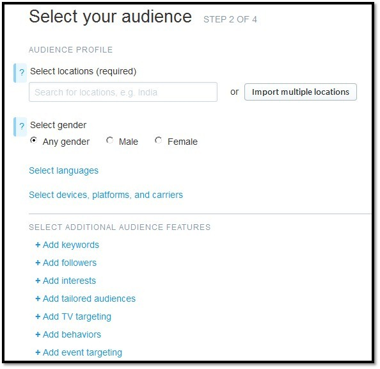The image size is (380, 369).
Task: Open the Add keywords link
Action: pos(71,245)
